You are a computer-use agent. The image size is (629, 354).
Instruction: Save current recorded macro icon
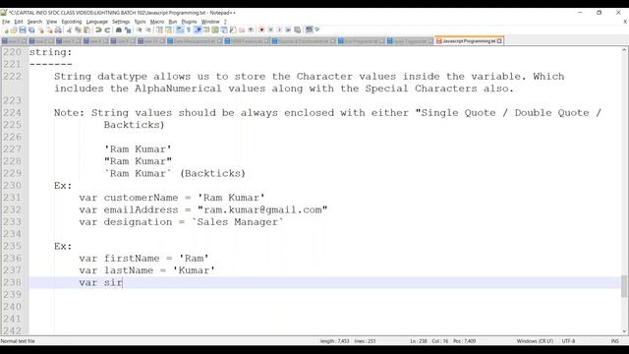[x=297, y=30]
